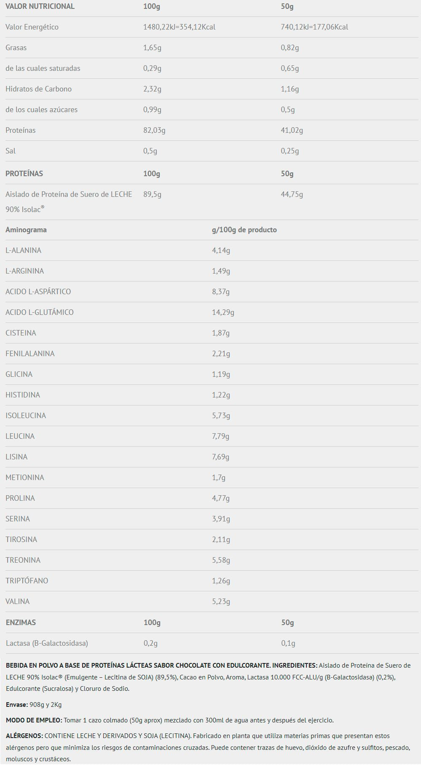Click the MODO DE EMPLEO label
Screen dimensions: 421x765
coord(34,720)
